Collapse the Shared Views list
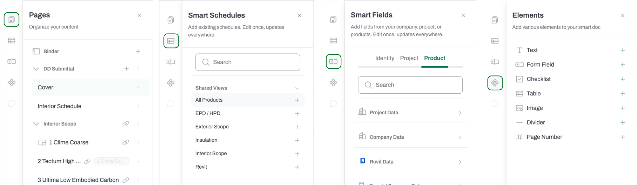637x185 pixels. [x=297, y=88]
